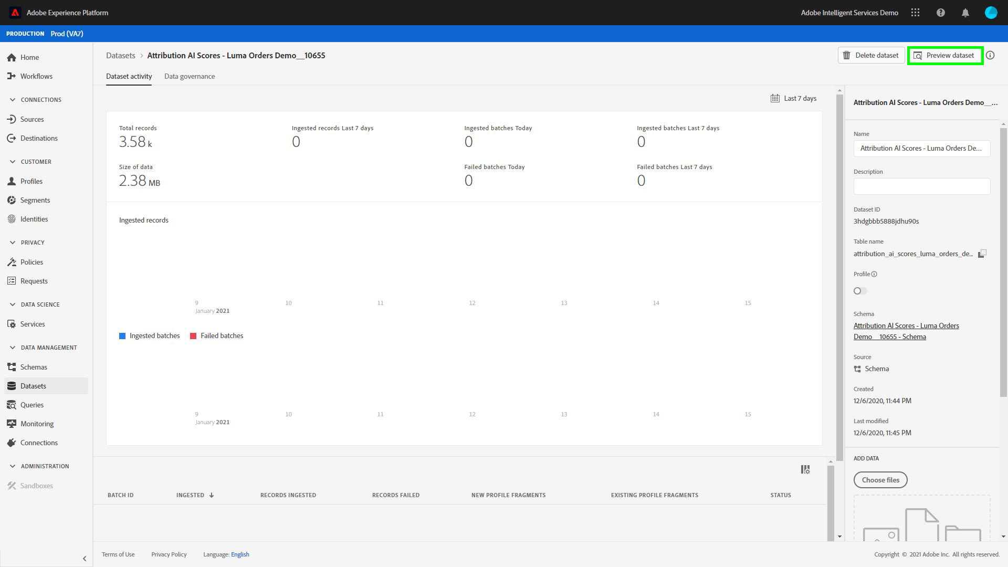
Task: Collapse the Connections nav section
Action: (x=13, y=100)
